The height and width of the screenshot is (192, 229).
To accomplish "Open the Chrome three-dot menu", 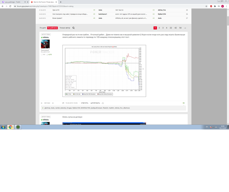I will click(x=226, y=6).
